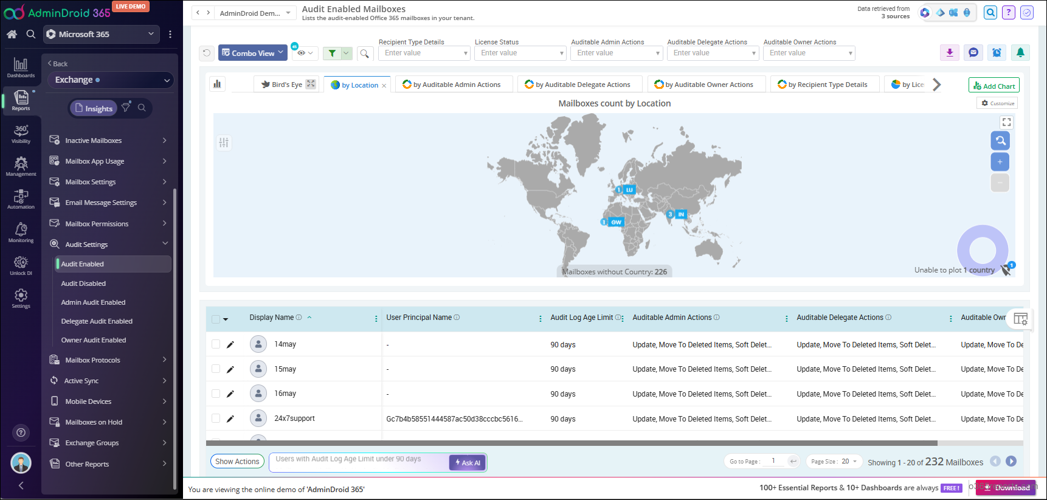
Task: Switch to by Auditable Admin Actions tab
Action: 454,85
